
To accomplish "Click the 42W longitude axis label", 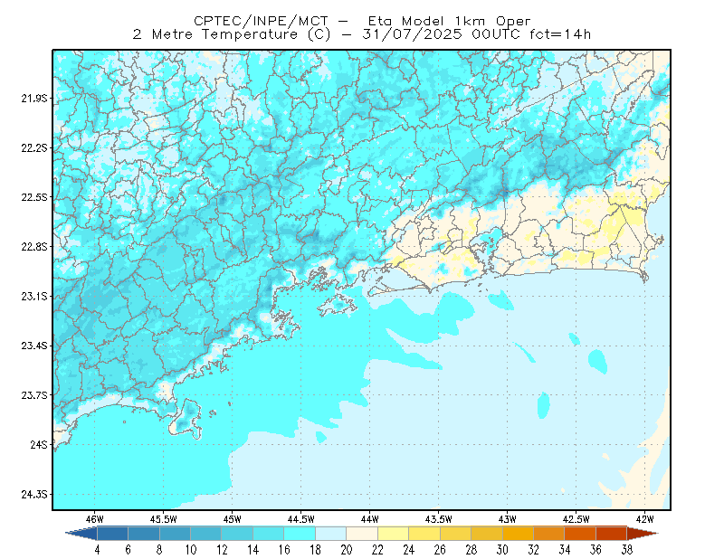I will [x=644, y=519].
